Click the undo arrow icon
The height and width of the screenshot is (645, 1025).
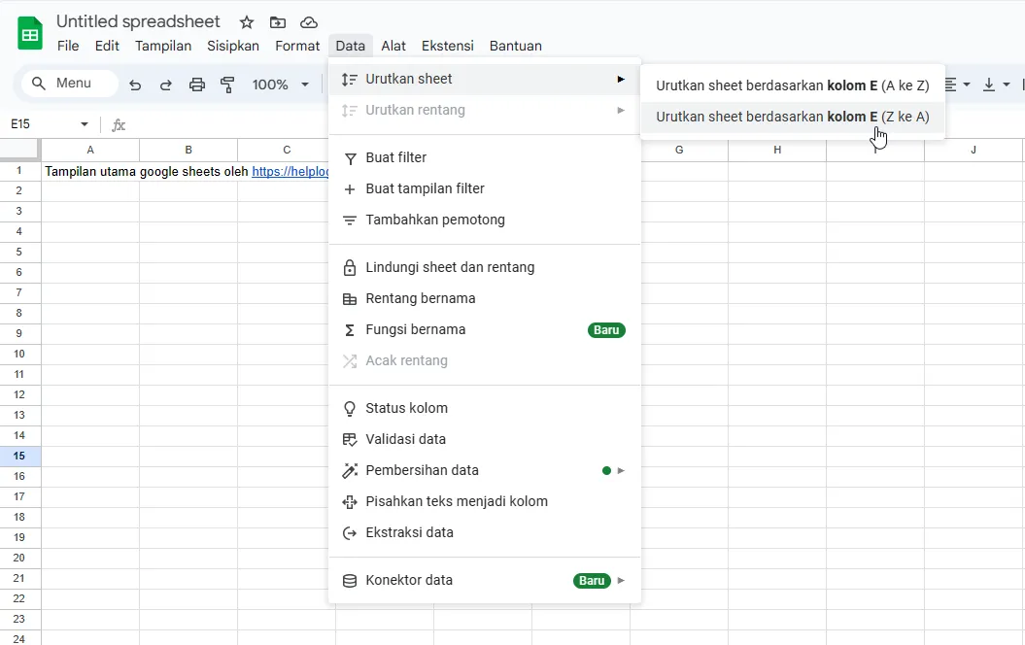(135, 85)
